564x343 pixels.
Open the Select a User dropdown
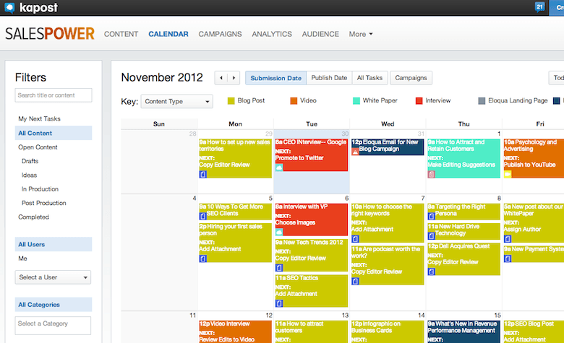(53, 277)
